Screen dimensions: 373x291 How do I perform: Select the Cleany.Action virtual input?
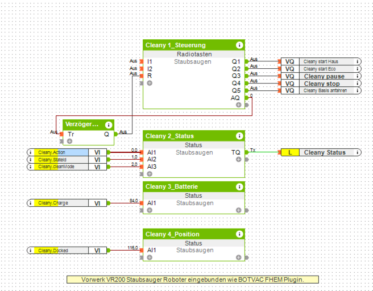pyautogui.click(x=67, y=152)
